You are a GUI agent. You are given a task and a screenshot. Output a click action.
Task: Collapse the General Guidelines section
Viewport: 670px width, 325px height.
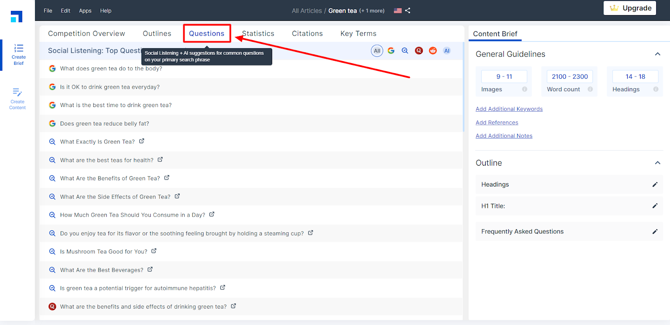tap(657, 54)
